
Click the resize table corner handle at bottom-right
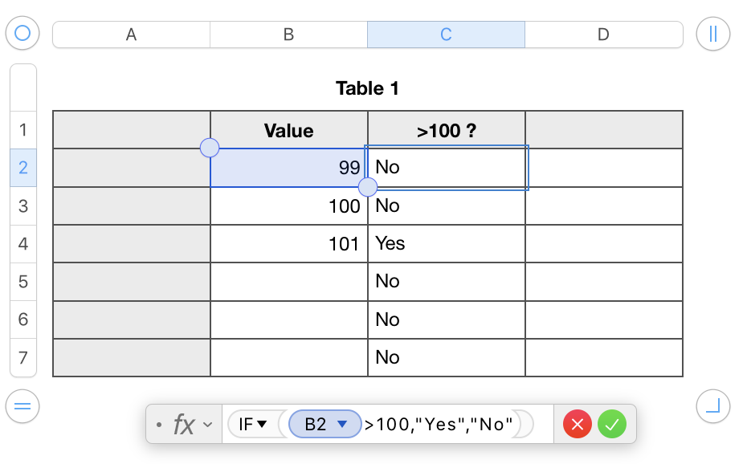click(713, 406)
